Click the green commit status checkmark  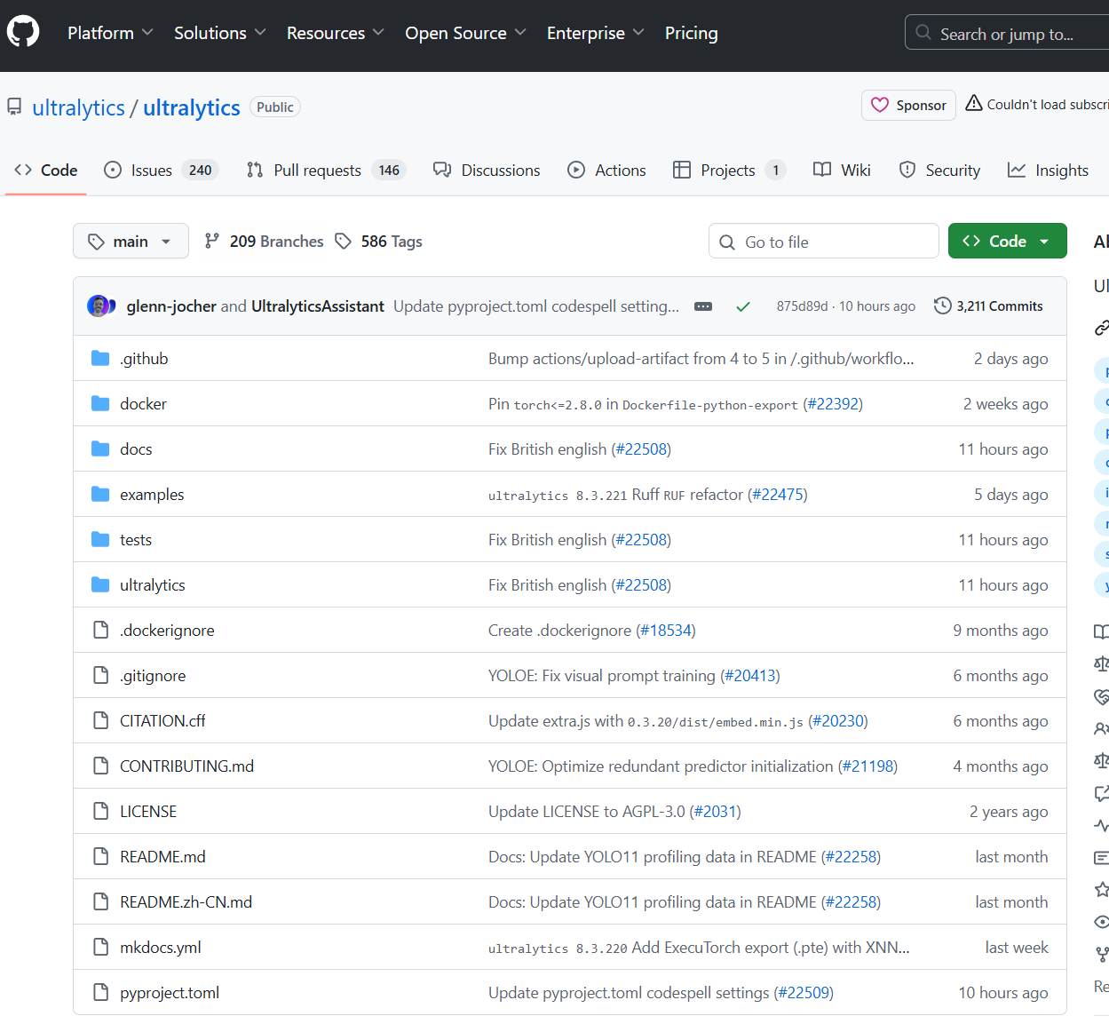[743, 306]
